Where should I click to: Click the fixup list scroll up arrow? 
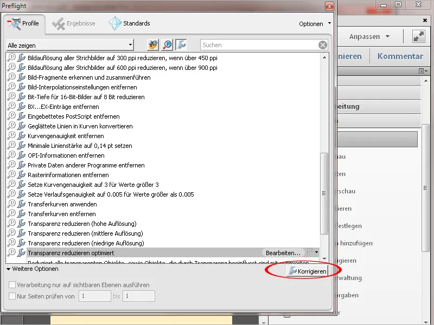[324, 57]
